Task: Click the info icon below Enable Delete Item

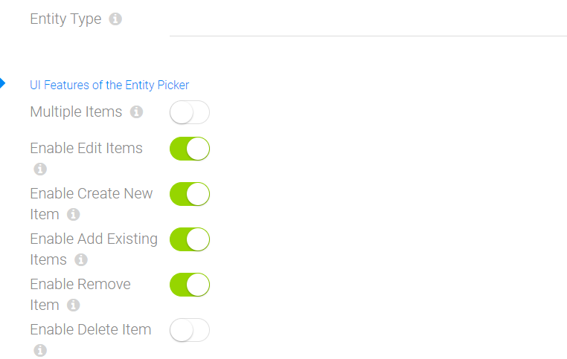Action: 40,350
